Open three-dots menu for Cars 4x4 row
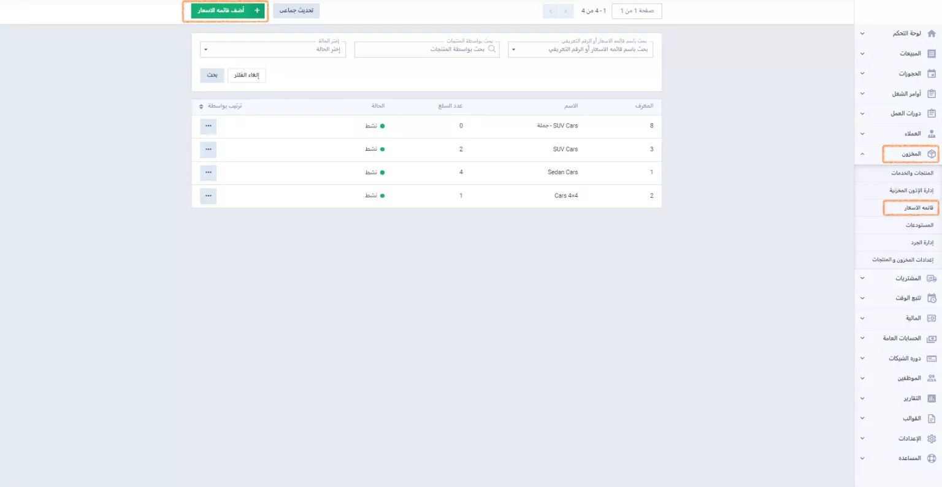Image resolution: width=942 pixels, height=487 pixels. [x=209, y=196]
